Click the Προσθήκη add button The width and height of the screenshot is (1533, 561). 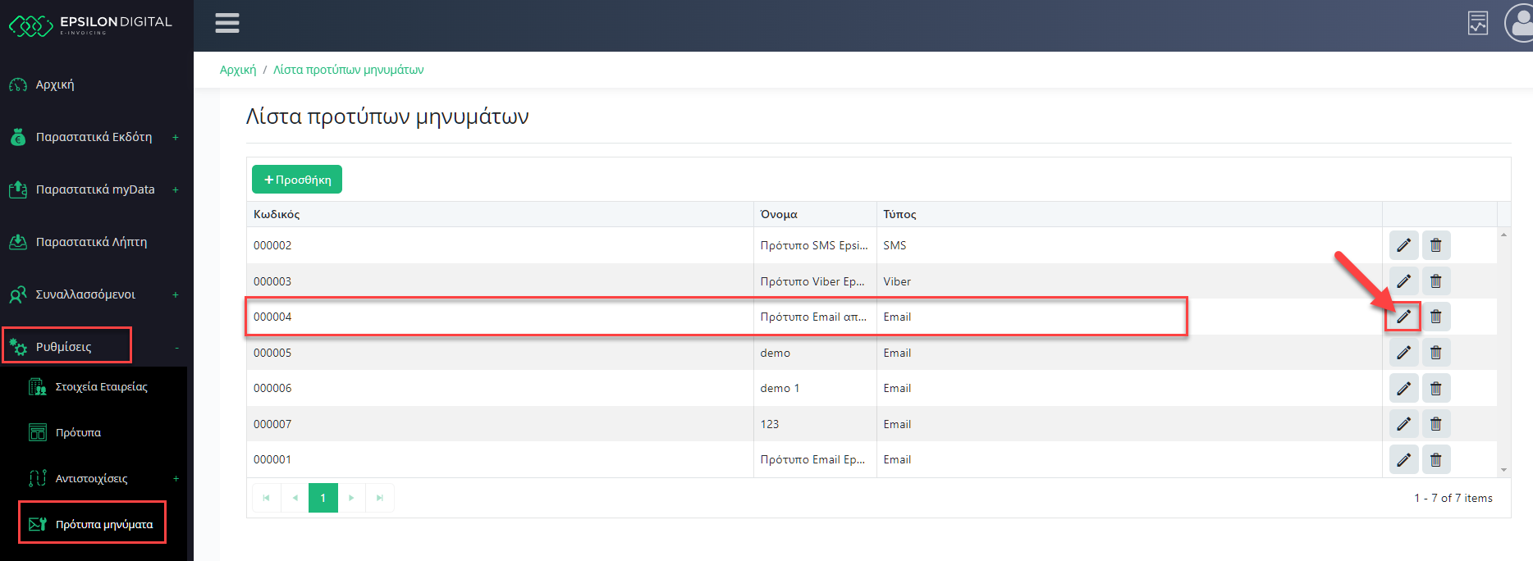pos(297,180)
